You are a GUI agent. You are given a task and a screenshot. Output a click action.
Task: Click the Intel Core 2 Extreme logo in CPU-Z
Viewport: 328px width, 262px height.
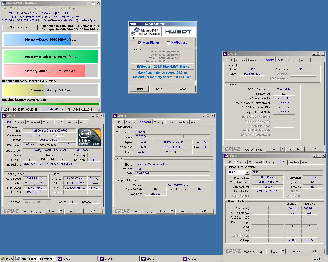(89, 137)
